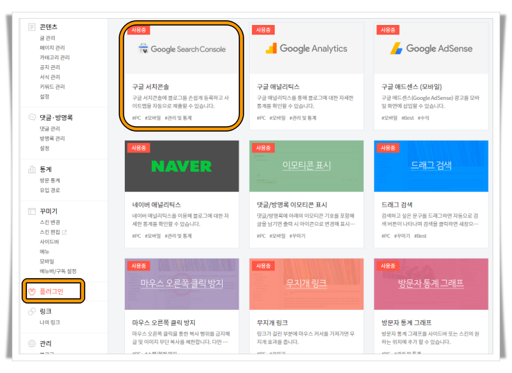
Task: Open the NAVER analytics plugin thumbnail
Action: coord(182,166)
